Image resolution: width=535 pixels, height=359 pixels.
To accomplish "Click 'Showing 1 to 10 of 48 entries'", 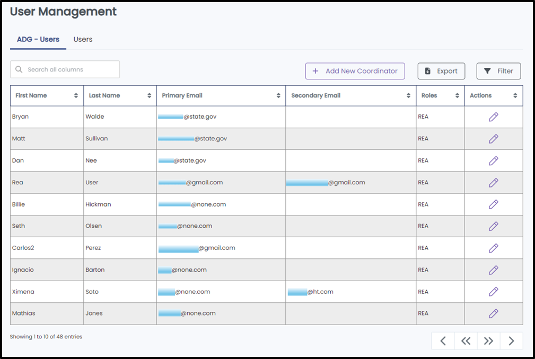I will (46, 337).
